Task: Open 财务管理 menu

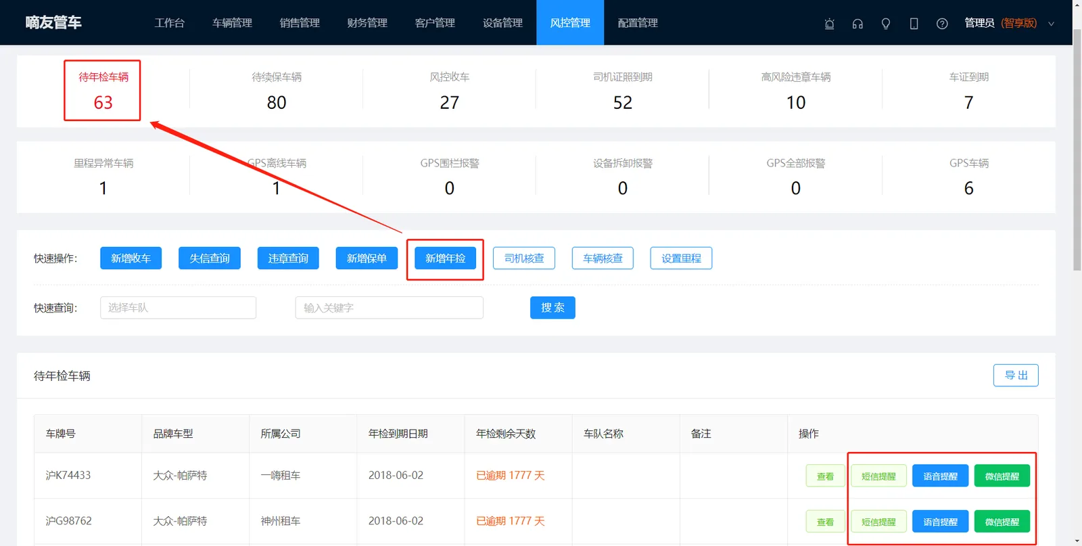Action: [x=367, y=23]
